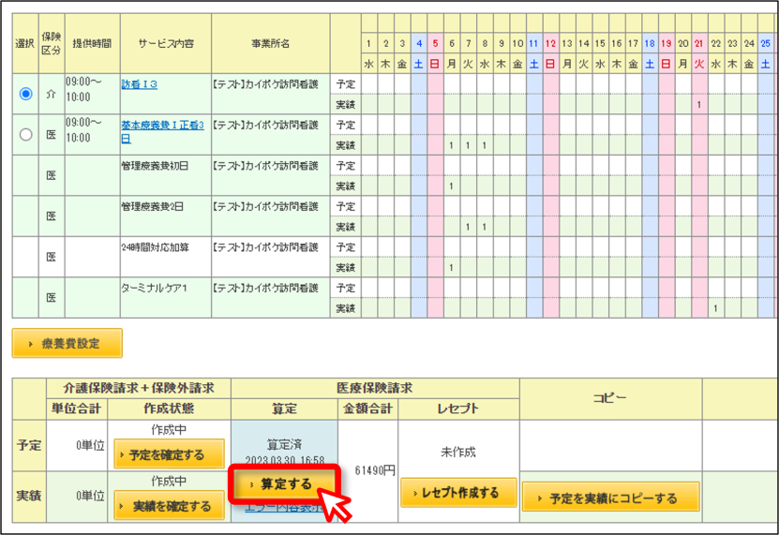Open the エラー内容表示 link below 算定する
This screenshot has height=535, width=779.
tap(284, 508)
